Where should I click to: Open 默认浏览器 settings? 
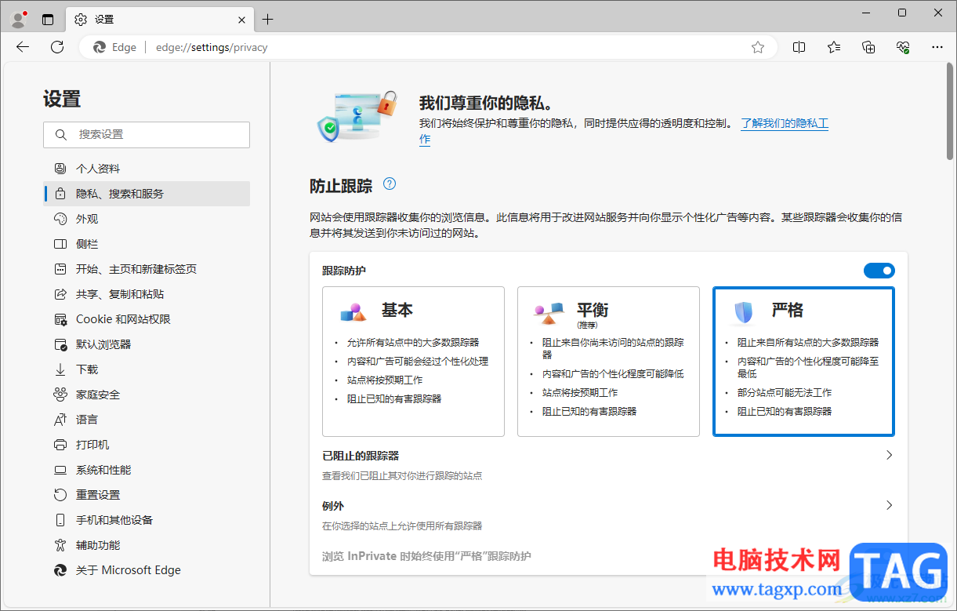tap(147, 344)
